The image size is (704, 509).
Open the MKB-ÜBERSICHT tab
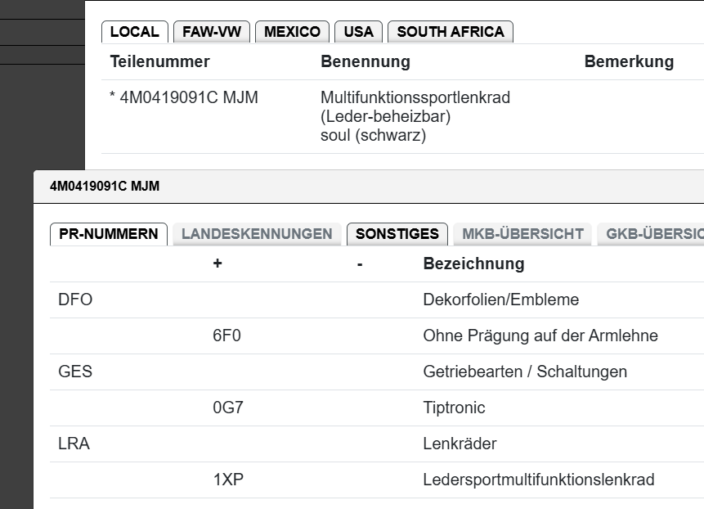click(522, 234)
